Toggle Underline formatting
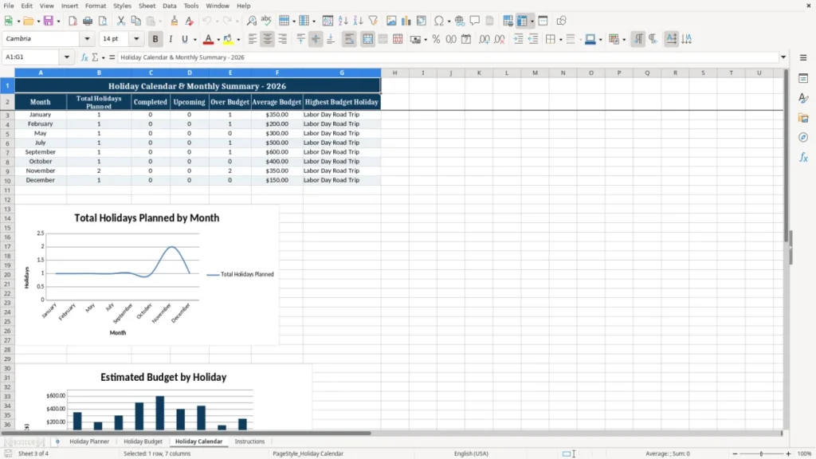 (185, 39)
